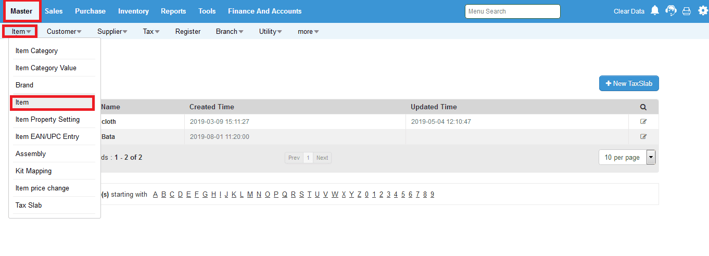Expand the more menu
This screenshot has width=709, height=256.
[308, 32]
